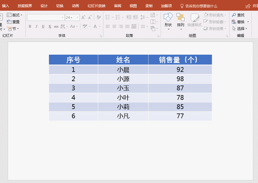The height and width of the screenshot is (183, 258).
Task: Expand the Layout (版式) dropdown
Action: click(x=21, y=15)
